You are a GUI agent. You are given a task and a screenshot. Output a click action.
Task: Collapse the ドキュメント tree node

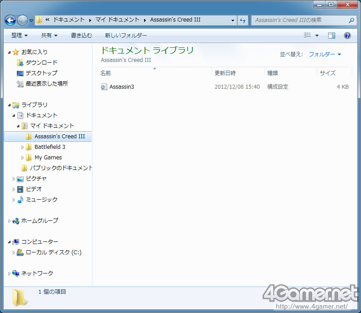(x=14, y=115)
